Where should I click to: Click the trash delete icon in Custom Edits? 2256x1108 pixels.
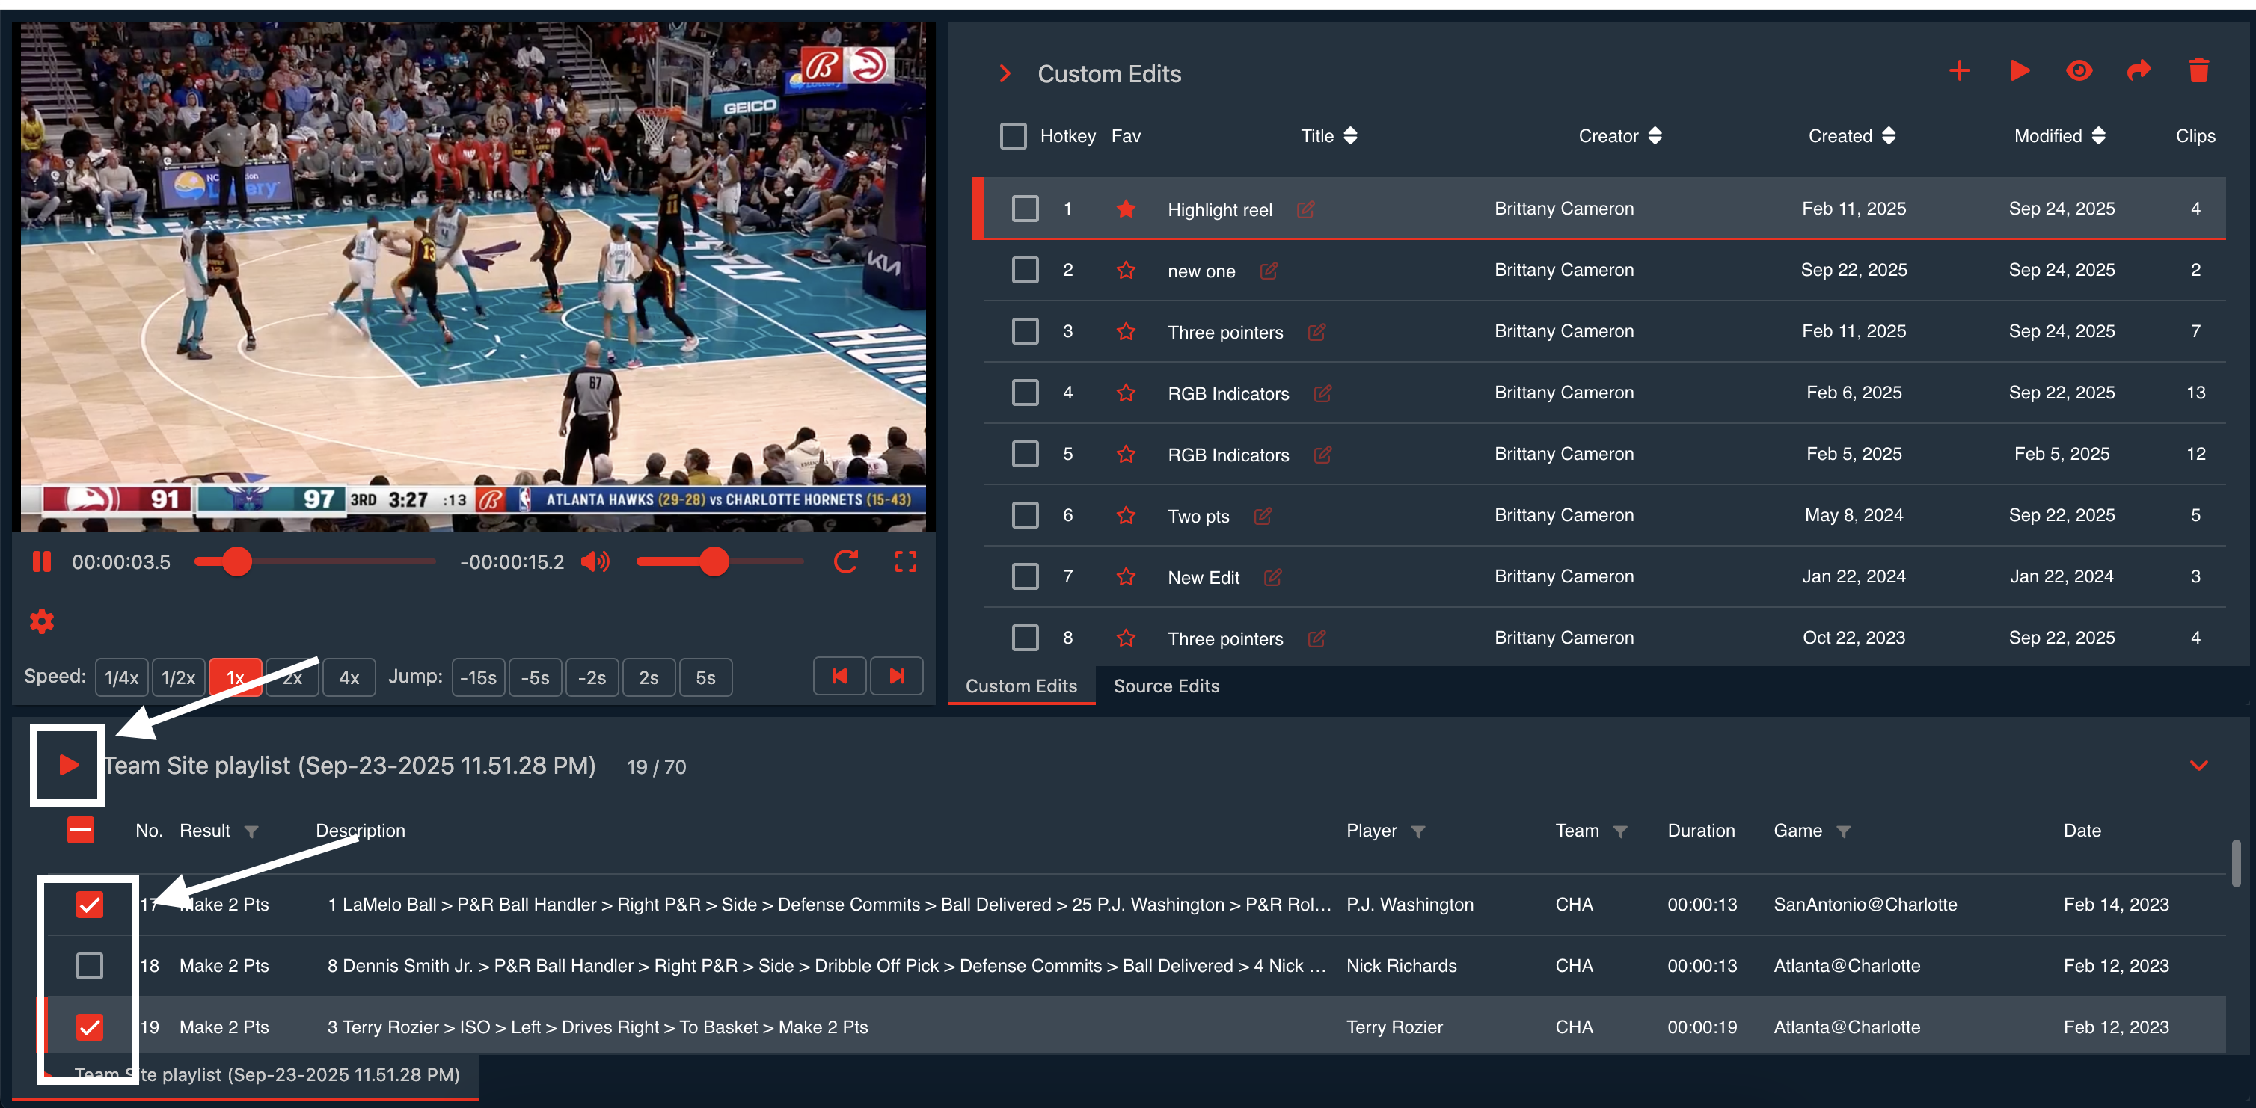click(x=2198, y=71)
